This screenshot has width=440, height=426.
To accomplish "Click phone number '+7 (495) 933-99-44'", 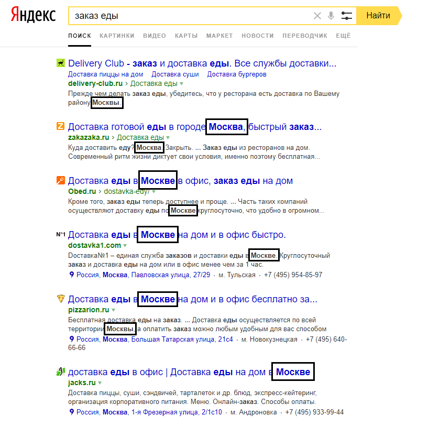I will [314, 412].
